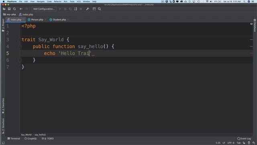
Task: Open the Tools menu
Action: click(72, 2)
